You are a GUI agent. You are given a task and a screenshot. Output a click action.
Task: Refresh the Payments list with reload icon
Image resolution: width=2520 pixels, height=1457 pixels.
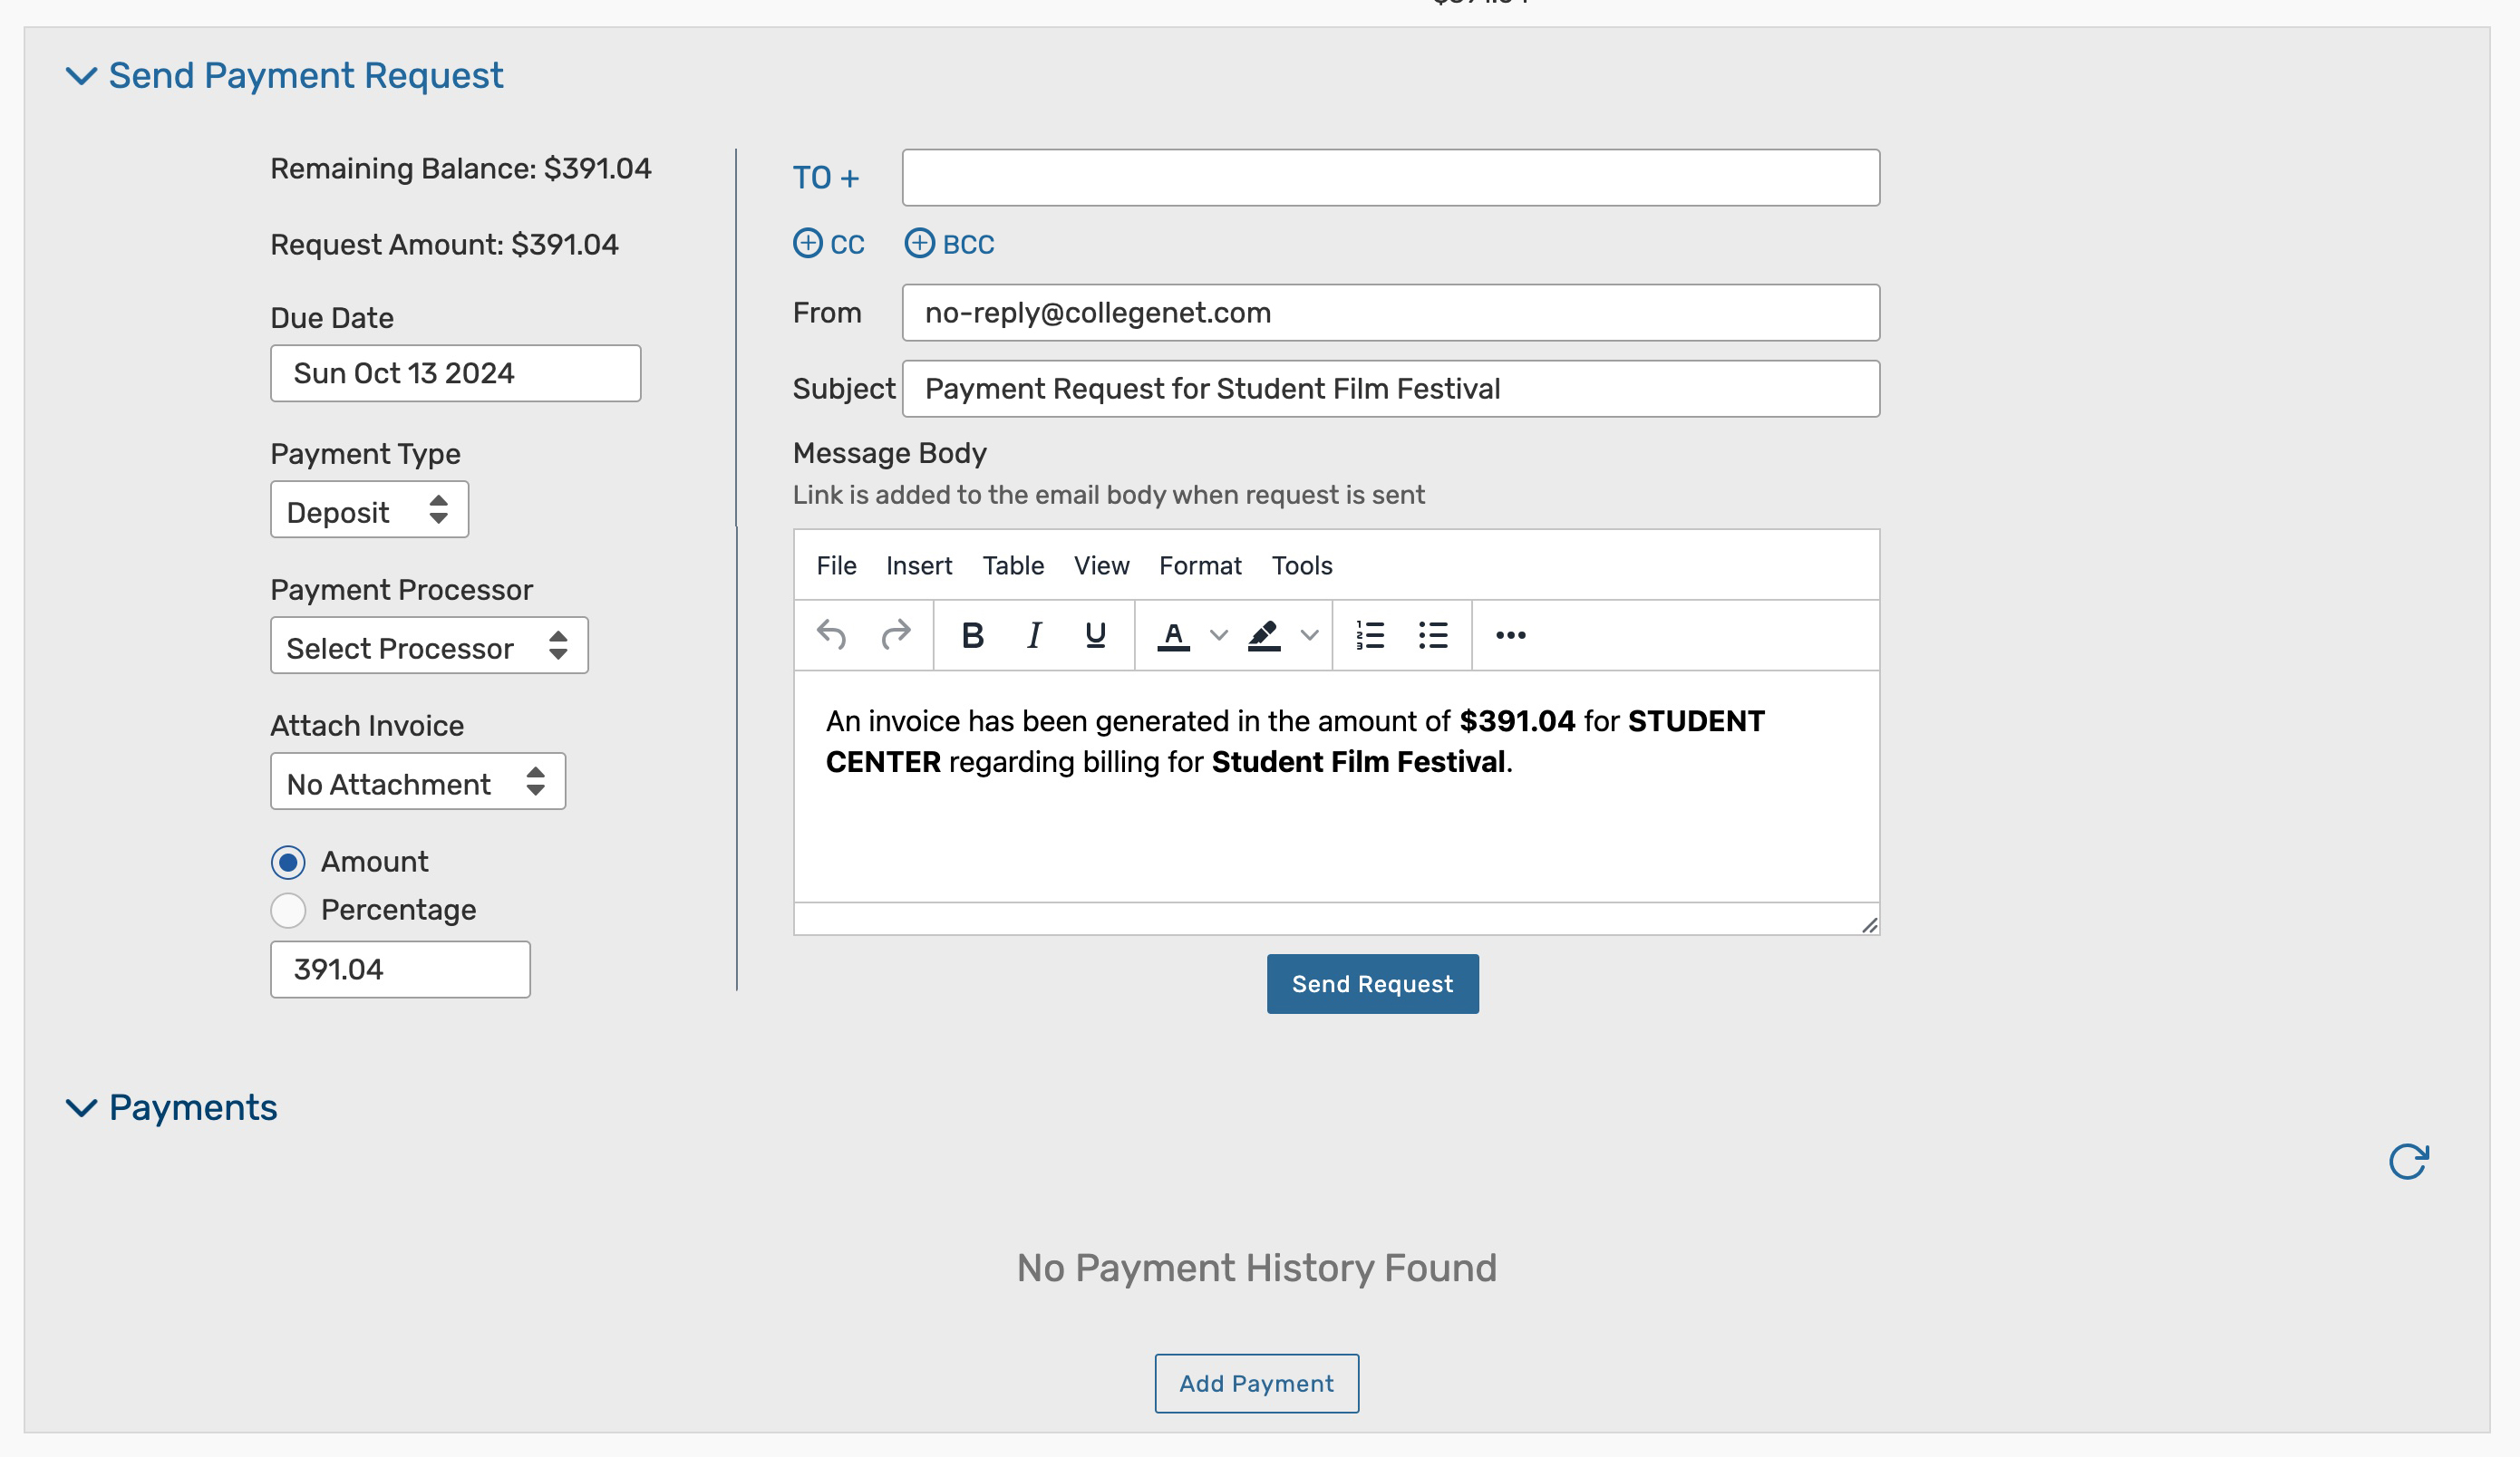pyautogui.click(x=2407, y=1162)
